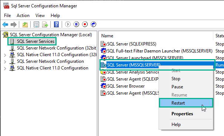Expand the SQL Server Network Configuration node
224x136 pixels.
(x=5, y=62)
